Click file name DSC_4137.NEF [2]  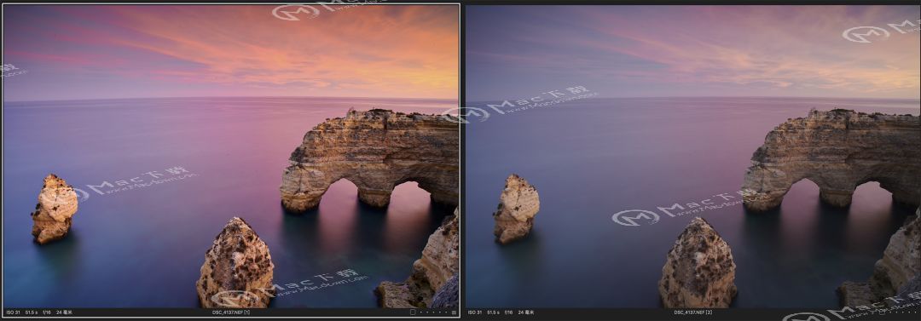[693, 312]
